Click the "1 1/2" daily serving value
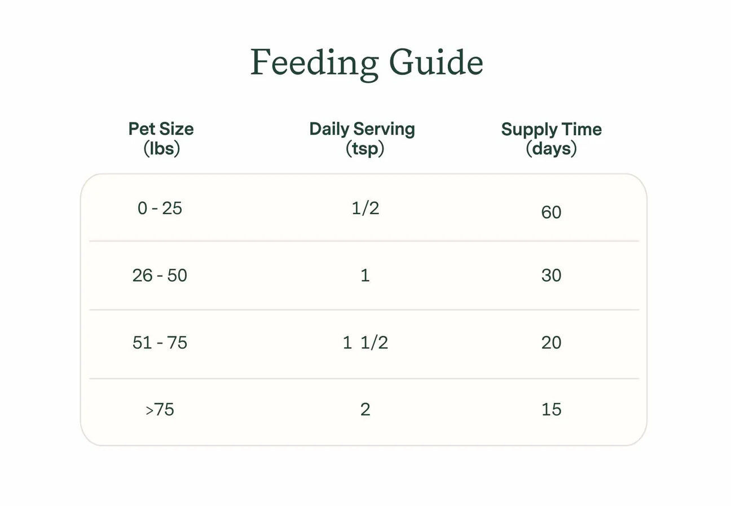 coord(365,343)
